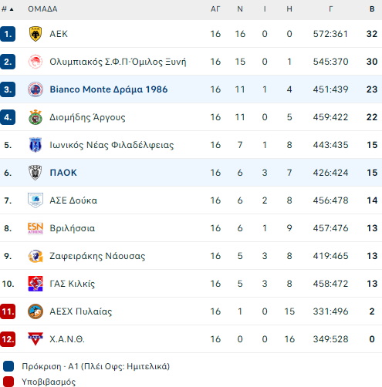Click the Διομήδης Άργους green crest
This screenshot has height=387, width=382.
(35, 117)
